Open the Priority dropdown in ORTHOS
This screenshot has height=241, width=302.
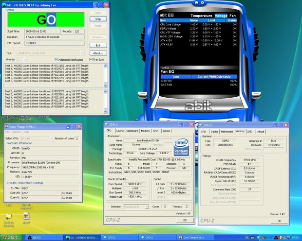25,60
